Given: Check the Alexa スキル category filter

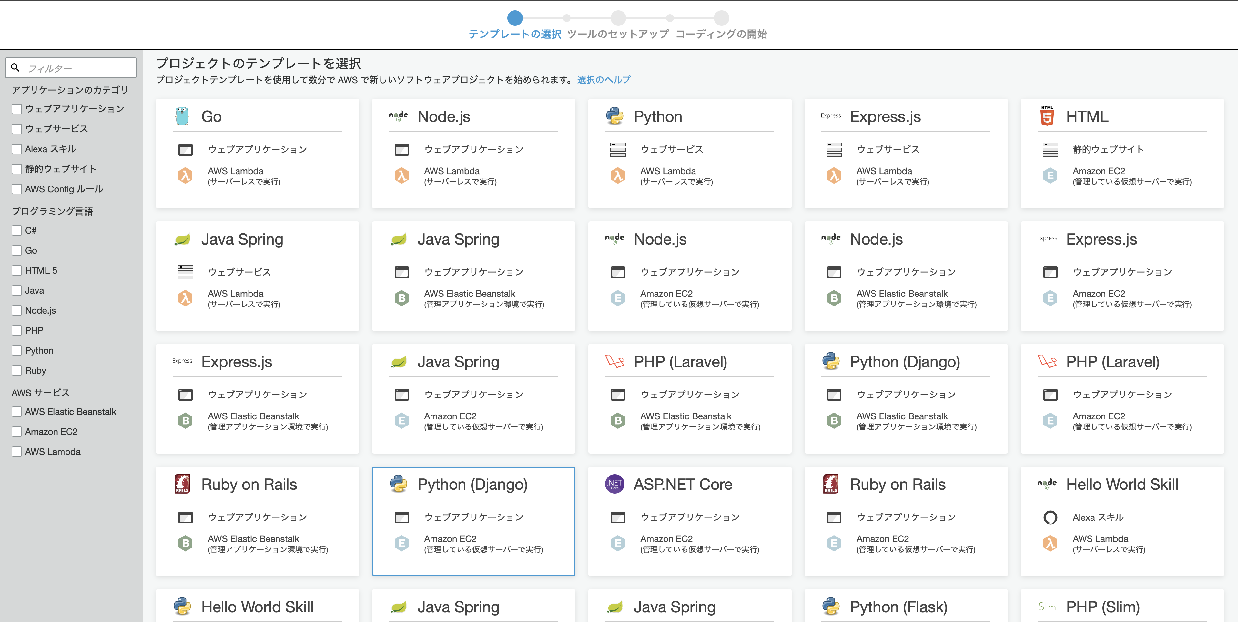Looking at the screenshot, I should pyautogui.click(x=17, y=149).
